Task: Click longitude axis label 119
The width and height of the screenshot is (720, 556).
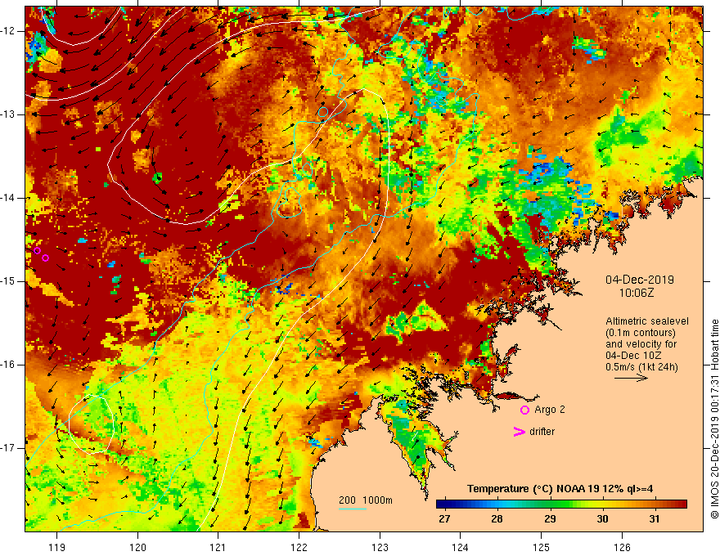Action: click(57, 547)
